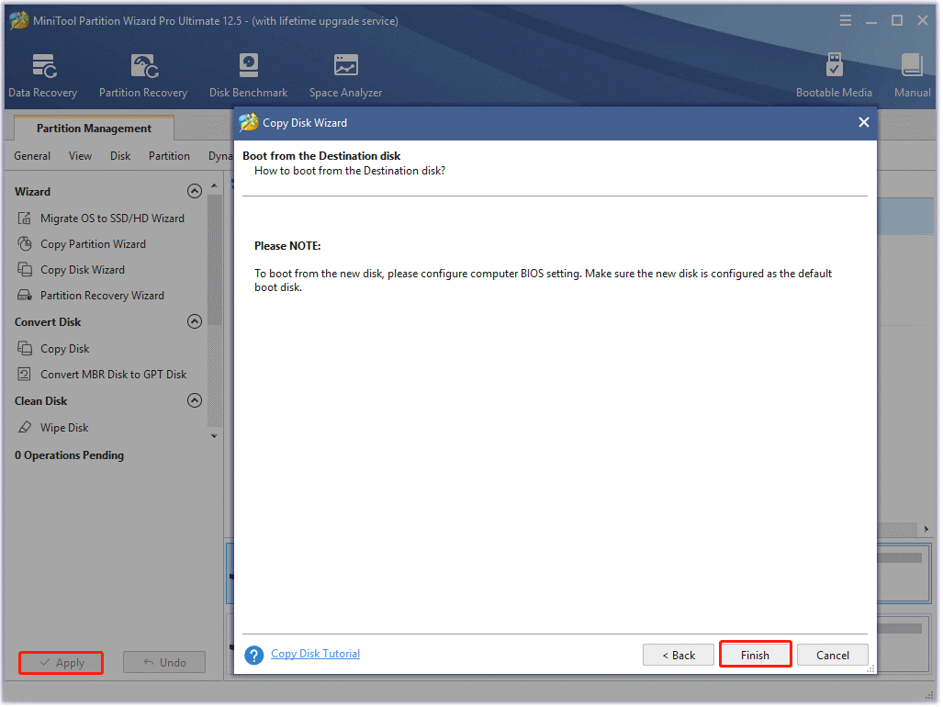Viewport: 943px width, 707px height.
Task: Collapse the Wizard section
Action: [x=195, y=191]
